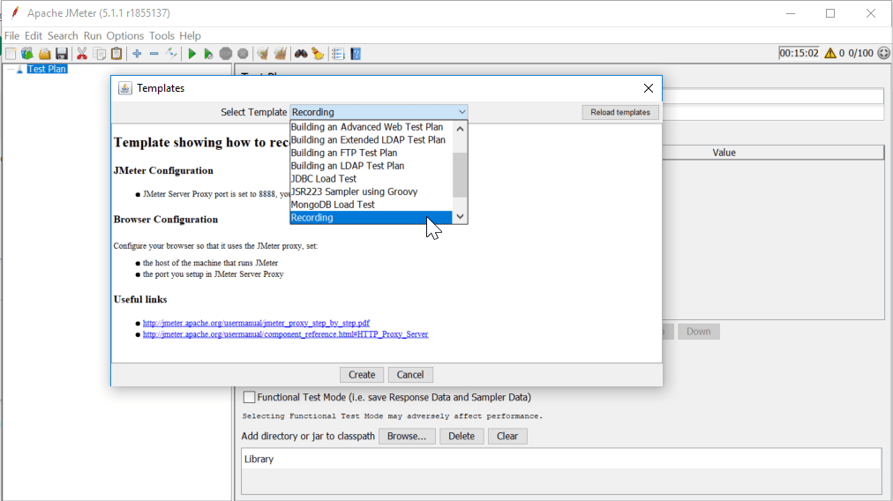Image resolution: width=893 pixels, height=501 pixels.
Task: Click the Function Helper list icon
Action: pyautogui.click(x=338, y=54)
